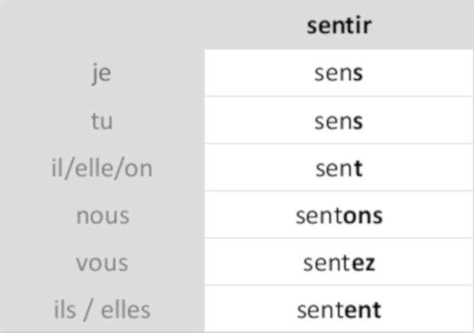Click the 'sentir' column header

point(339,26)
